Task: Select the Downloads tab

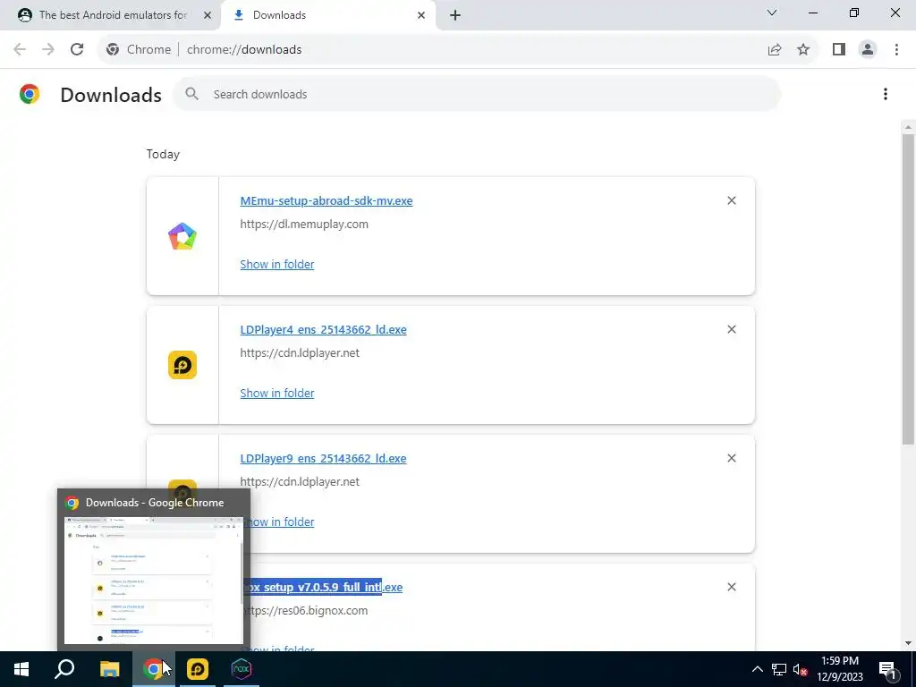Action: click(328, 15)
